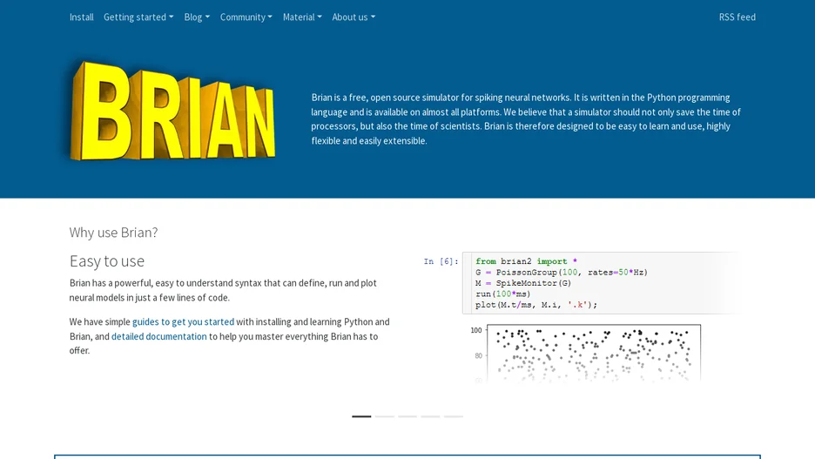Jump to the third carousel slide indicator
The height and width of the screenshot is (459, 815).
407,416
